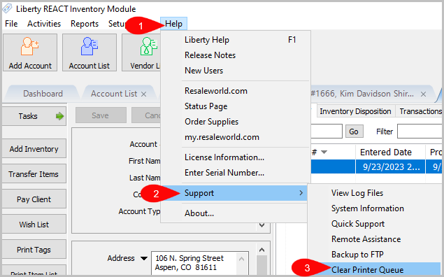444x277 pixels.
Task: Open Release Notes from Help menu
Action: pos(236,55)
